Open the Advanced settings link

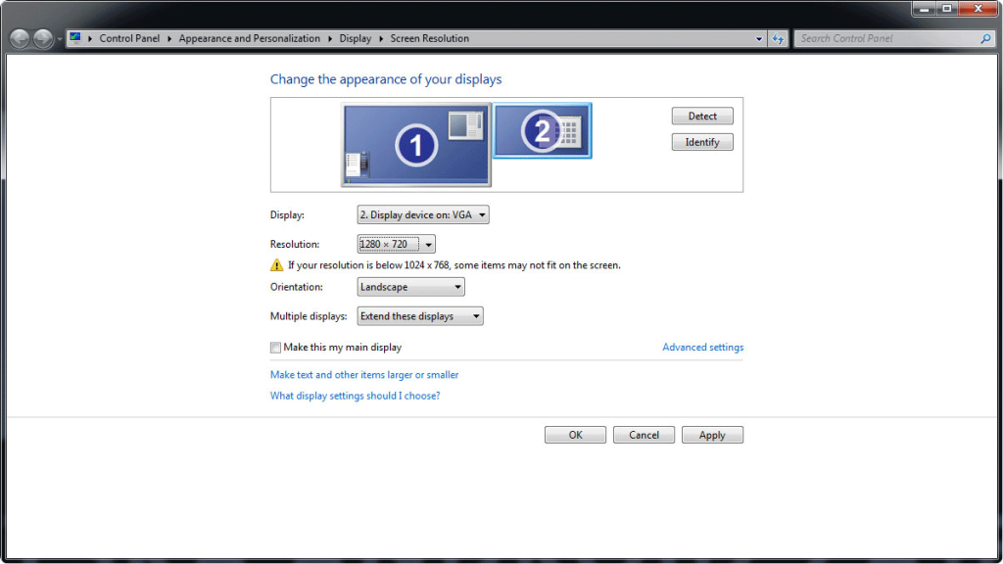(x=702, y=348)
